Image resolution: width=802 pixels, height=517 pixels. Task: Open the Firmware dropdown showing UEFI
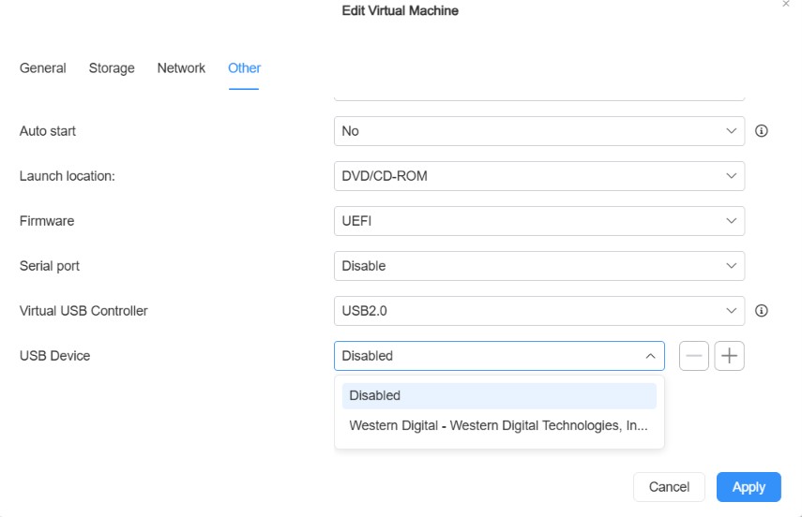tap(539, 221)
